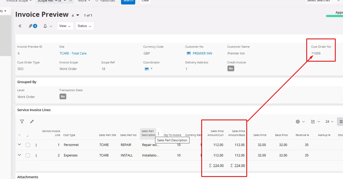Open the PREMIER INN customer link
Image resolution: width=343 pixels, height=179 pixels.
pos(202,53)
